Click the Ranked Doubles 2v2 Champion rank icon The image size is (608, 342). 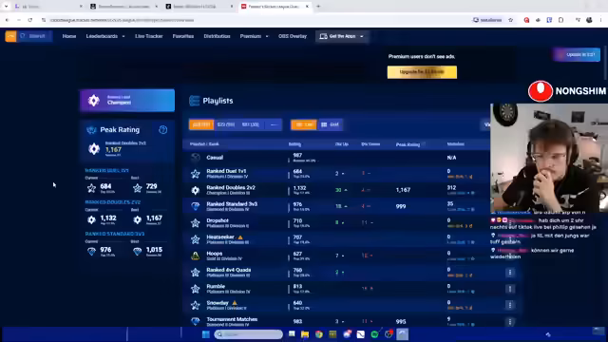tap(196, 190)
